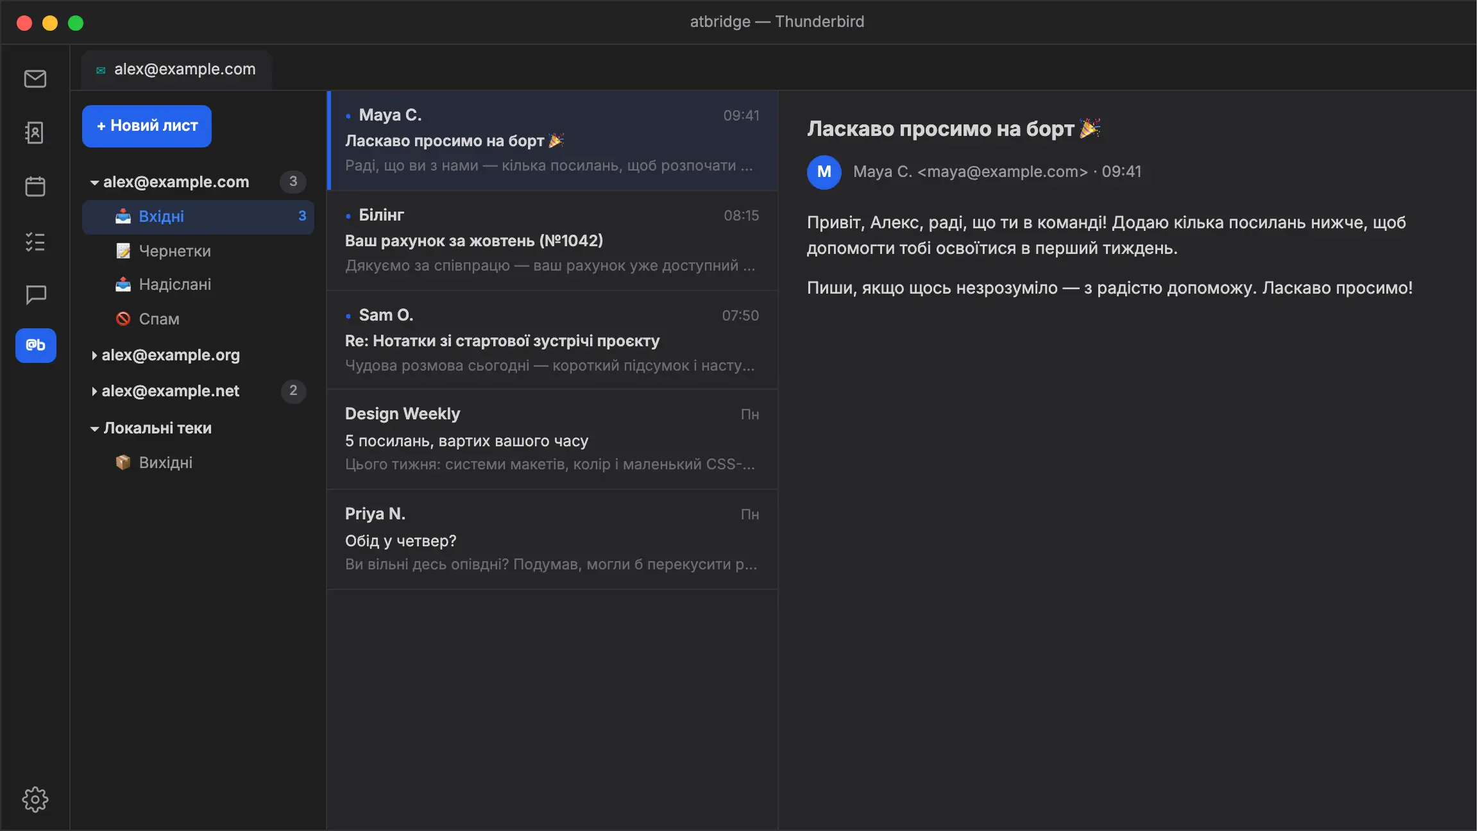Click Maya C. avatar circle with M
Viewport: 1478px width, 831px height.
(824, 172)
